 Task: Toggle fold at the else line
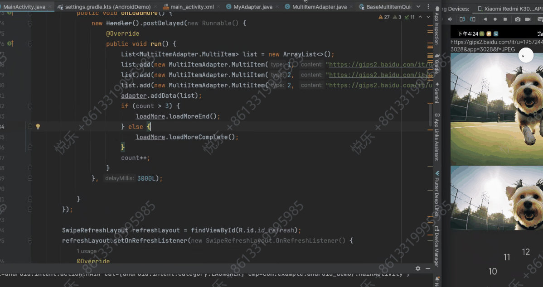tap(30, 127)
